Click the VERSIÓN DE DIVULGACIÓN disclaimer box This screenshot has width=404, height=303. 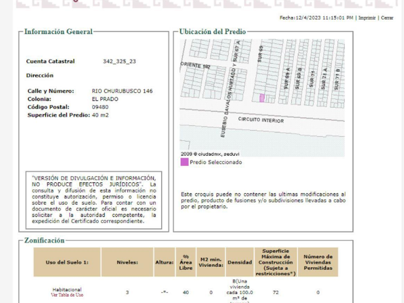tap(94, 200)
